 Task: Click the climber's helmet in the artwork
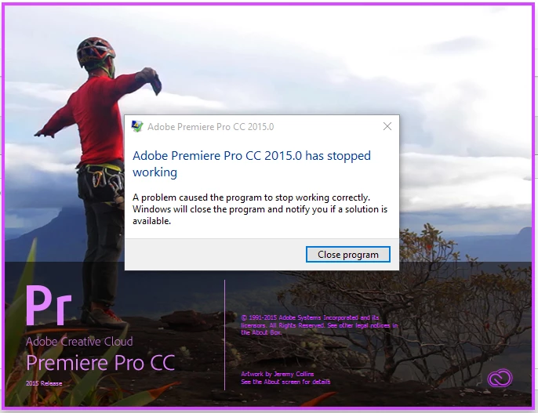coord(96,52)
